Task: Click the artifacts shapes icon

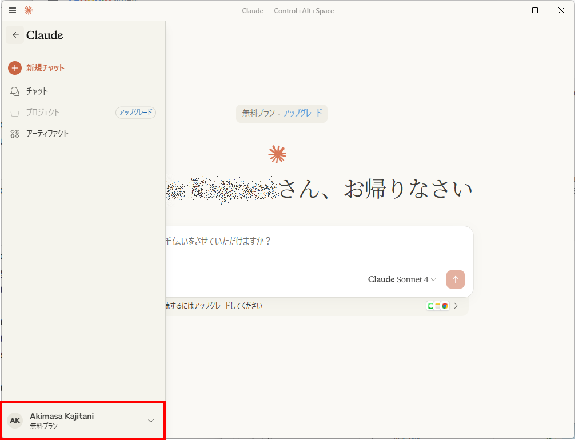Action: tap(15, 134)
